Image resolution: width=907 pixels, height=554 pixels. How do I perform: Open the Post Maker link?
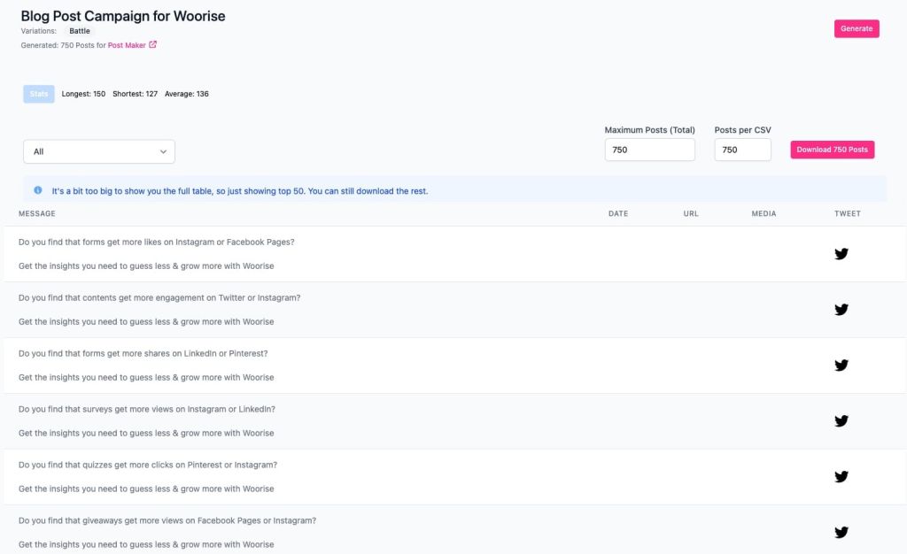coord(127,45)
